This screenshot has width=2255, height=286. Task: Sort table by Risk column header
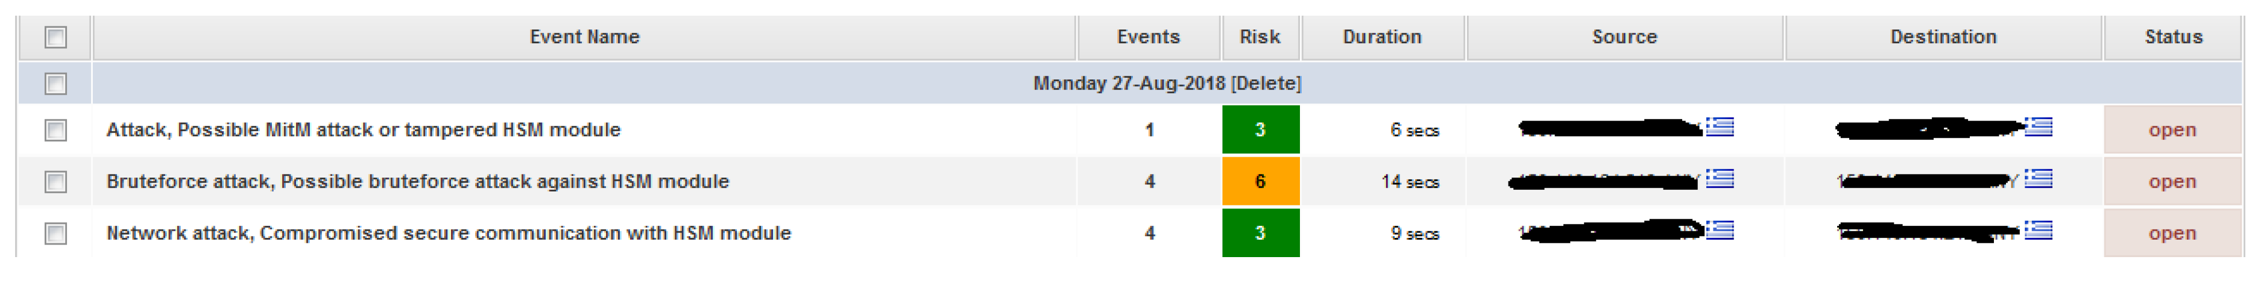pos(1259,37)
